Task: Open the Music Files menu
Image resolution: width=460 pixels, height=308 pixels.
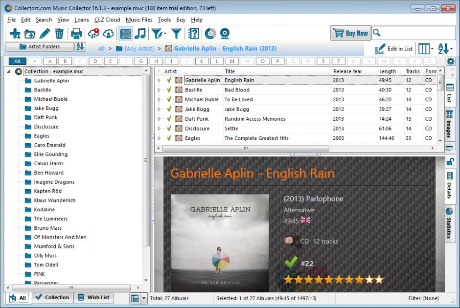Action: (139, 20)
